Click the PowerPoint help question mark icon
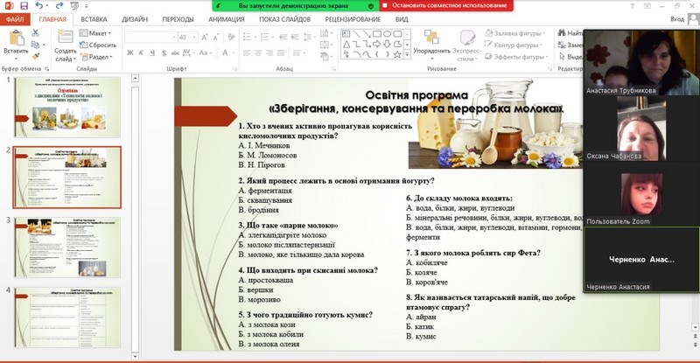Image resolution: width=700 pixels, height=363 pixels. pos(632,6)
